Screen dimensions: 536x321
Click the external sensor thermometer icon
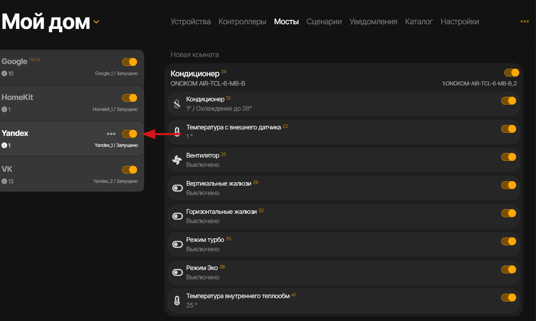tap(177, 132)
